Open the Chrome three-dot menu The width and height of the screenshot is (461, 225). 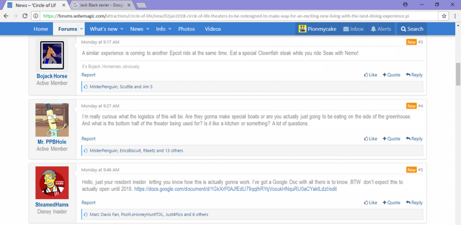point(455,16)
